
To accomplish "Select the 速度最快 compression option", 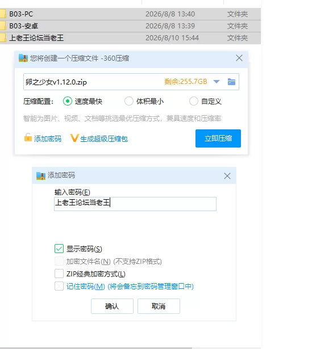I will (67, 101).
